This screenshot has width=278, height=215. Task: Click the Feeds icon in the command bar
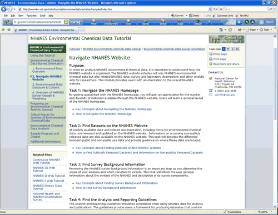[230, 29]
